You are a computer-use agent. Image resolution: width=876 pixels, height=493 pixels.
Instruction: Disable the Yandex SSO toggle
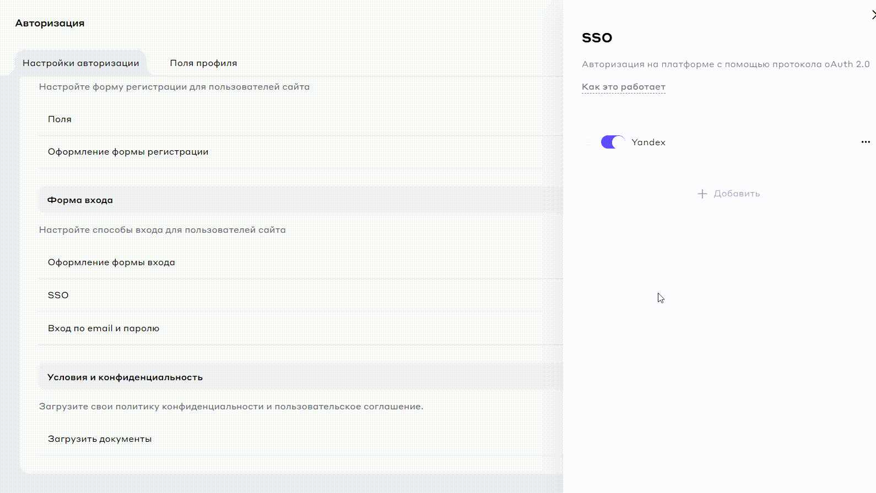613,142
